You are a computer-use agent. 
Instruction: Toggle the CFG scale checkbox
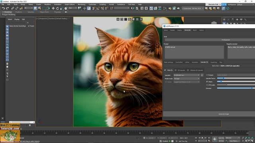pos(207,85)
